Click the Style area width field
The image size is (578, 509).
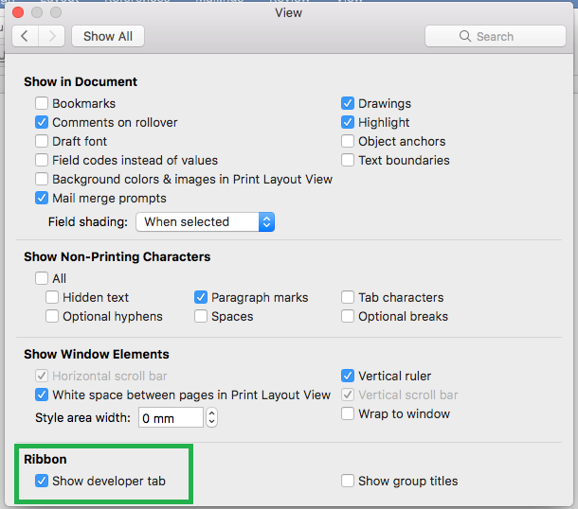point(170,417)
